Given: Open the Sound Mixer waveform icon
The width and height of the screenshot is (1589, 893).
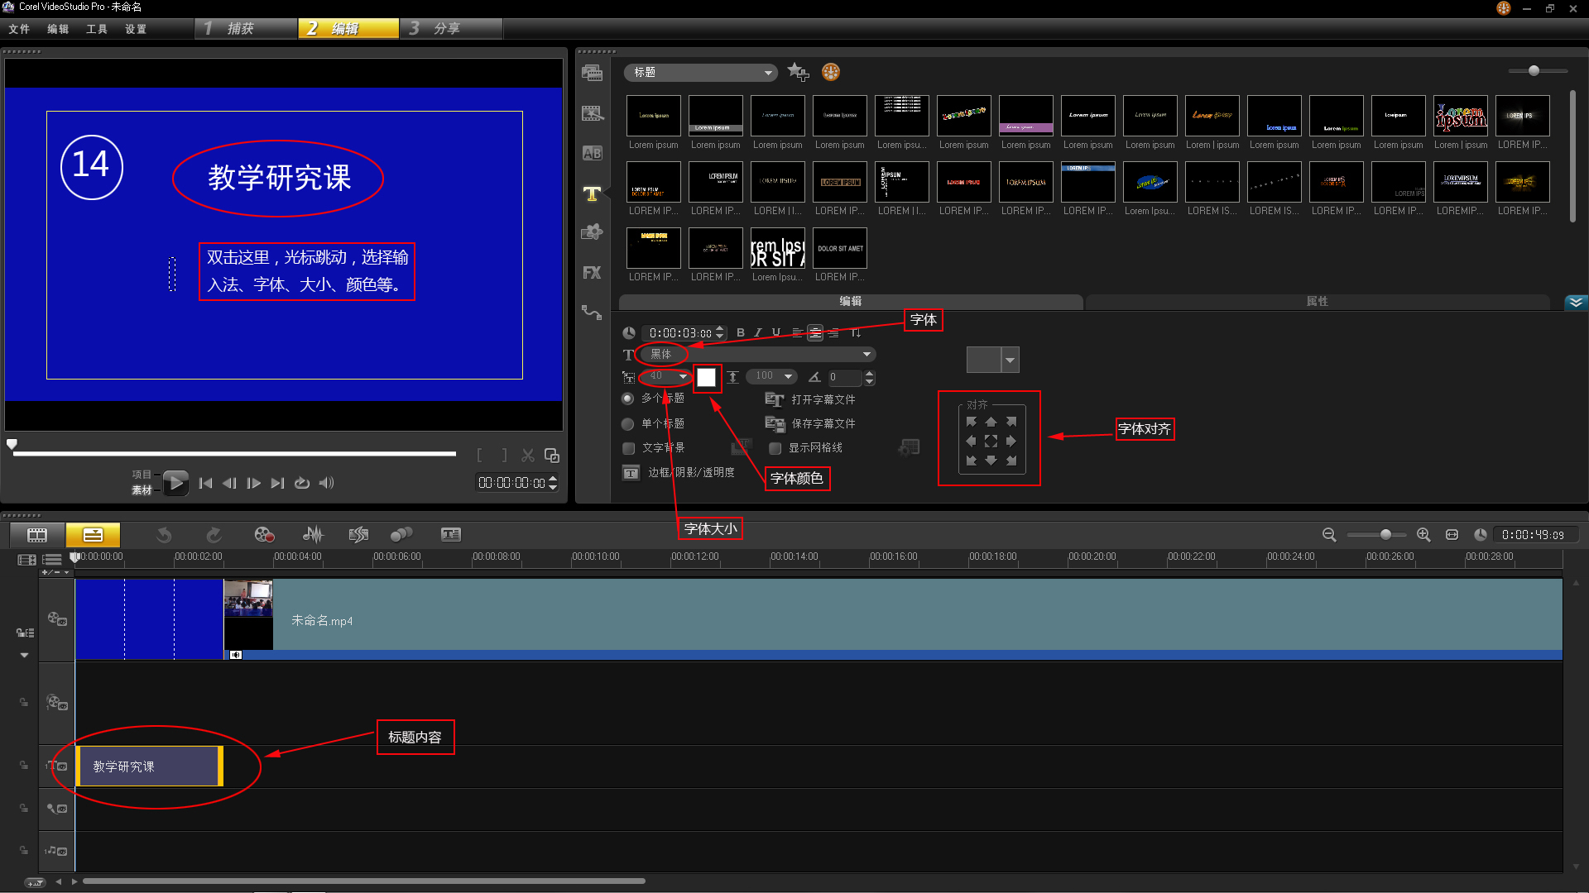Looking at the screenshot, I should (x=313, y=535).
